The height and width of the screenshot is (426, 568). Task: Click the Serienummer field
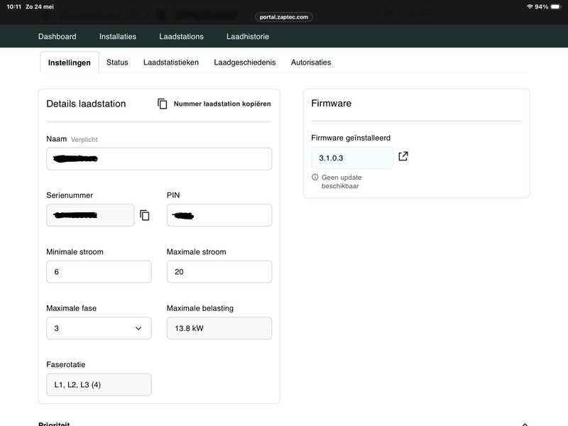(90, 215)
